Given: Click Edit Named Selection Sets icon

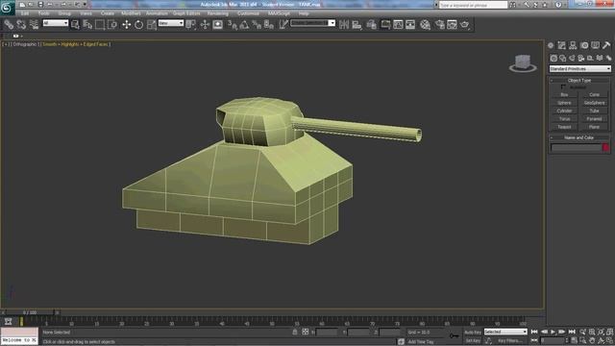Looking at the screenshot, I should [283, 25].
